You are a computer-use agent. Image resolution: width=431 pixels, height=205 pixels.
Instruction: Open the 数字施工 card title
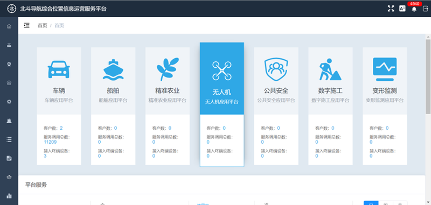pyautogui.click(x=330, y=90)
